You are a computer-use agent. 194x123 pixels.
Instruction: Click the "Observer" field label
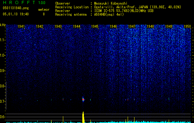(x=63, y=3)
